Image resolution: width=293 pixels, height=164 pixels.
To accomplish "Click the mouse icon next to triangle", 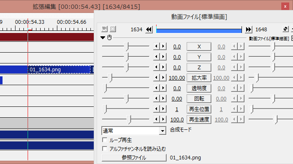I will coord(110,38).
